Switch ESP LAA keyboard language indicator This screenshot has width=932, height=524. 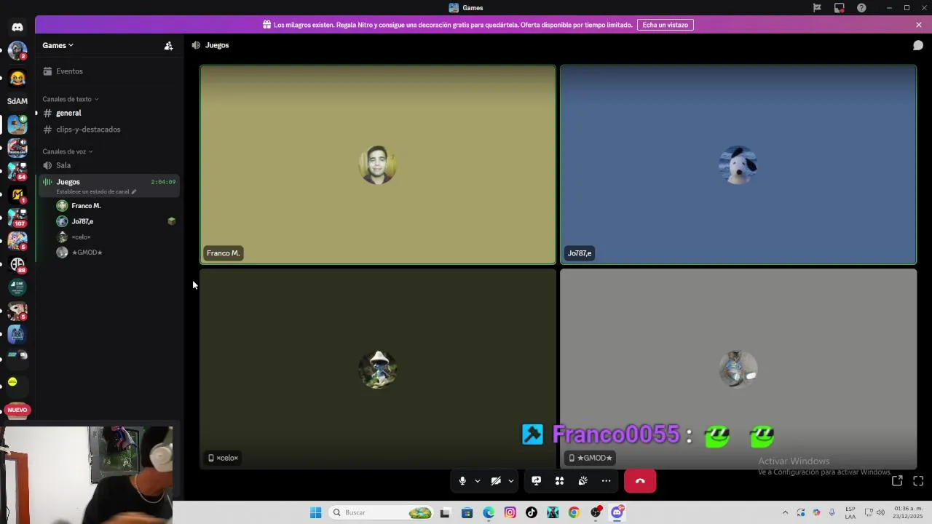click(850, 512)
